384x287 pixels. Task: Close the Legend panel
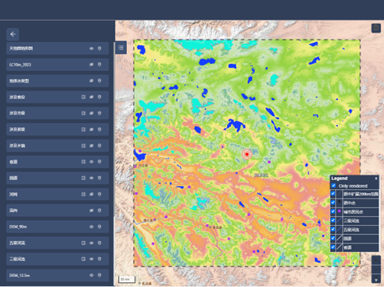coord(376,179)
